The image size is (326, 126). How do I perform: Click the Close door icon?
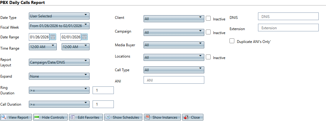[186, 117]
